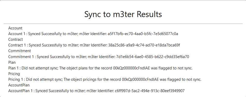246x97 pixels.
Task: Click the Commitment section label
Action: pyautogui.click(x=20, y=51)
